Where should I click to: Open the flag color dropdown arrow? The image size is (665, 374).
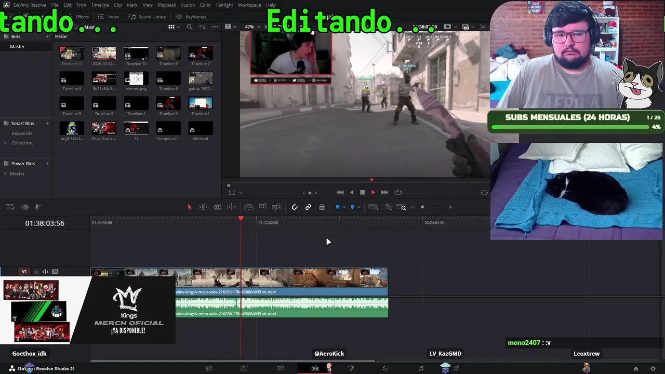343,207
